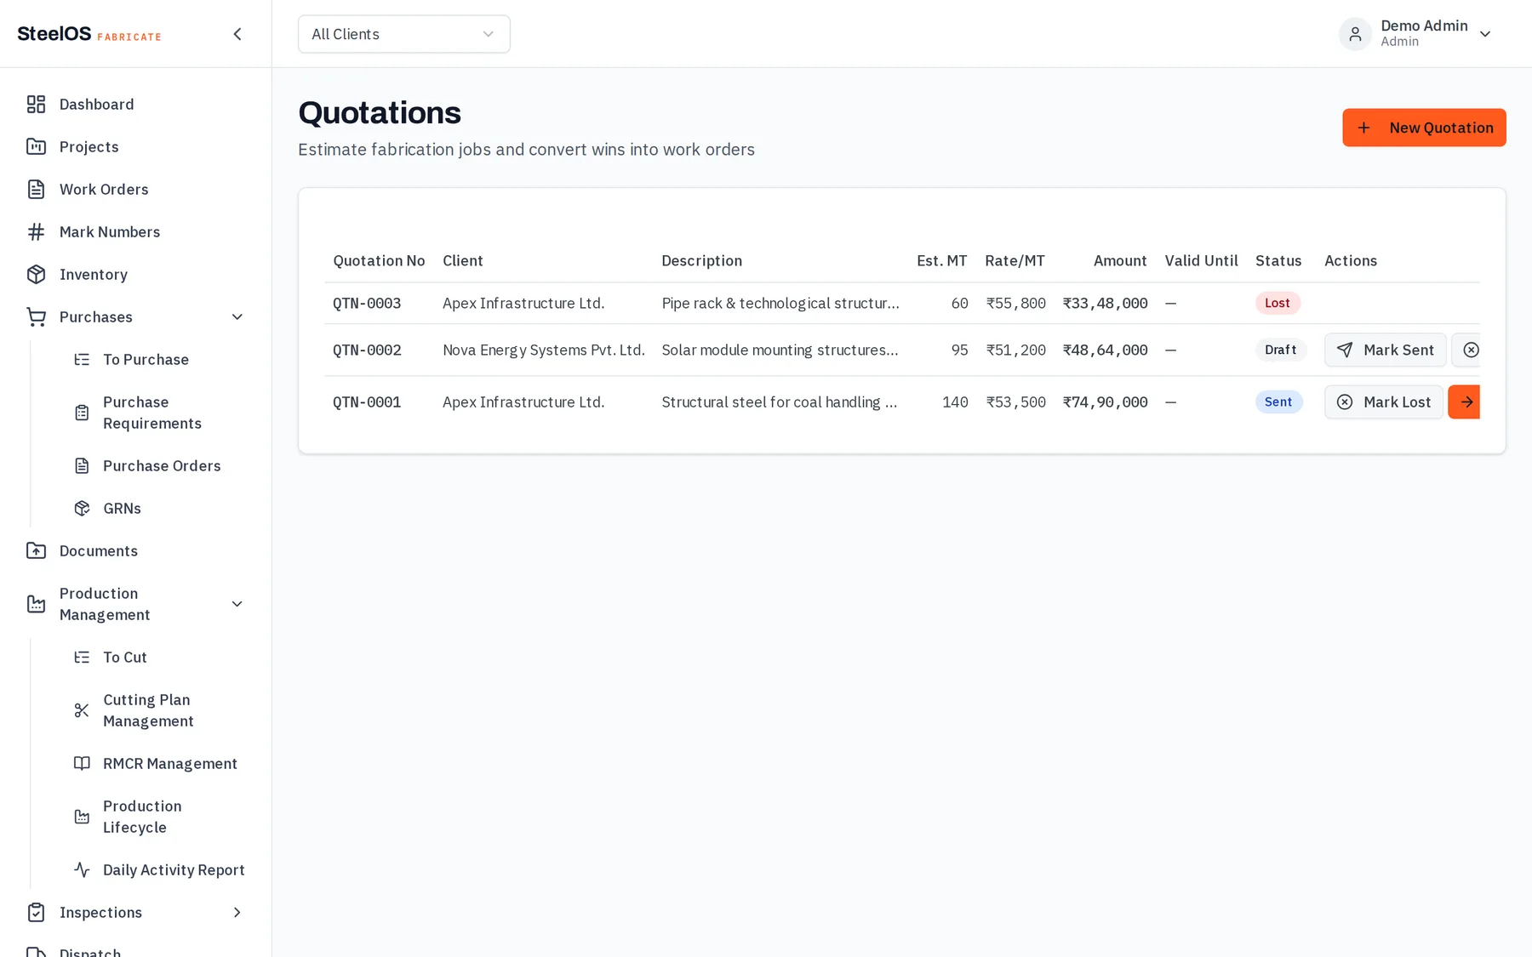
Task: Click the Demo Admin user avatar icon
Action: coord(1355,34)
